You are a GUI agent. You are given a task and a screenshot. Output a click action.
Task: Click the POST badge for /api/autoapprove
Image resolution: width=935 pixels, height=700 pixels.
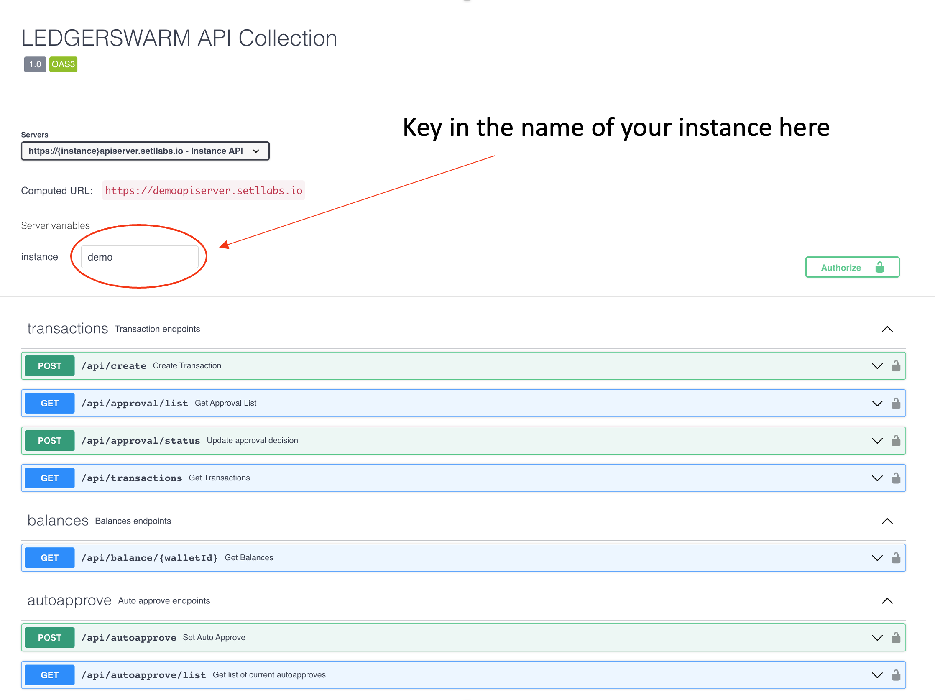pyautogui.click(x=49, y=637)
